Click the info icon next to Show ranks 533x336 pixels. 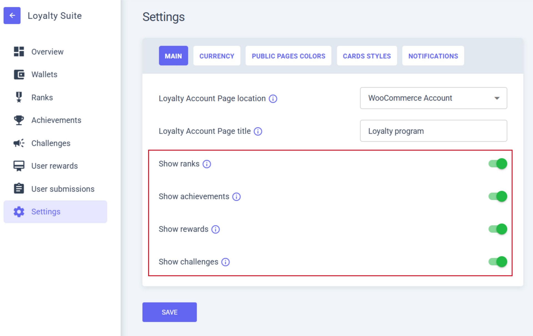(x=207, y=164)
